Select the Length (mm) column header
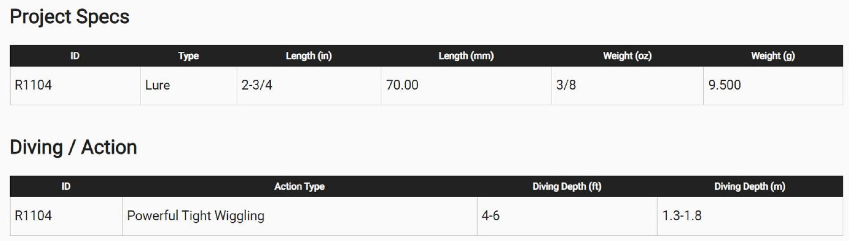849x241 pixels. [x=466, y=56]
